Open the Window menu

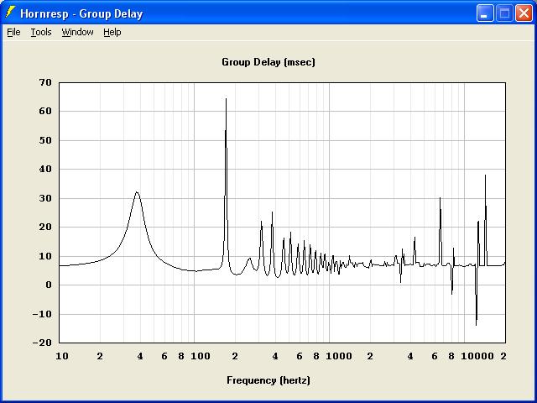point(77,32)
